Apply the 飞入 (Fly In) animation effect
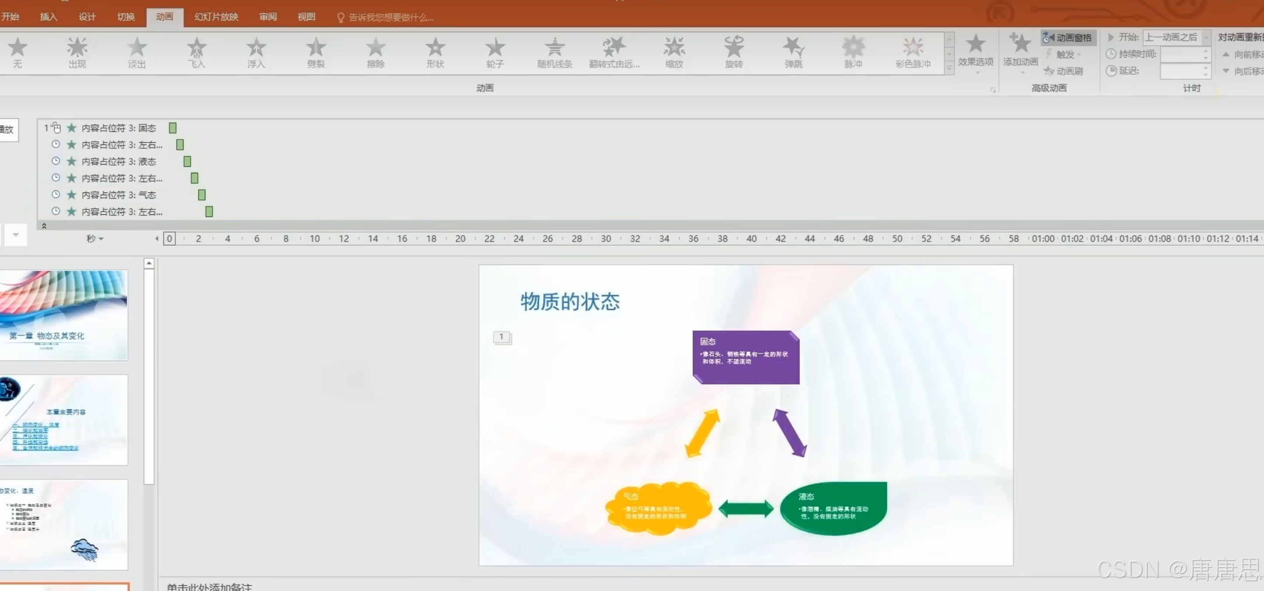Image resolution: width=1264 pixels, height=591 pixels. click(196, 52)
